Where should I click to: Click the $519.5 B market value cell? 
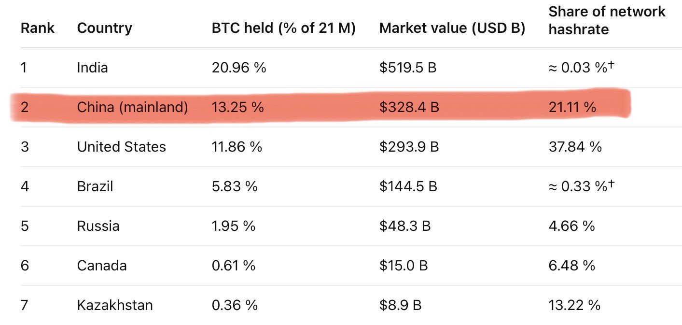coord(407,68)
